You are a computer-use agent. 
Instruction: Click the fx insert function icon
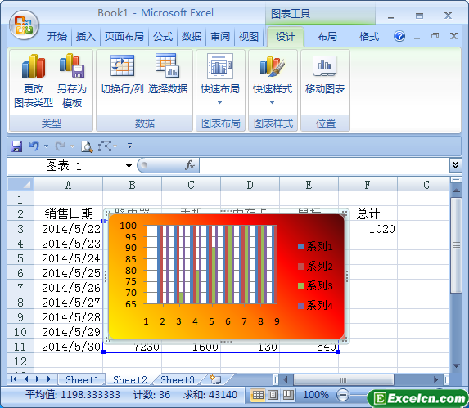(190, 165)
